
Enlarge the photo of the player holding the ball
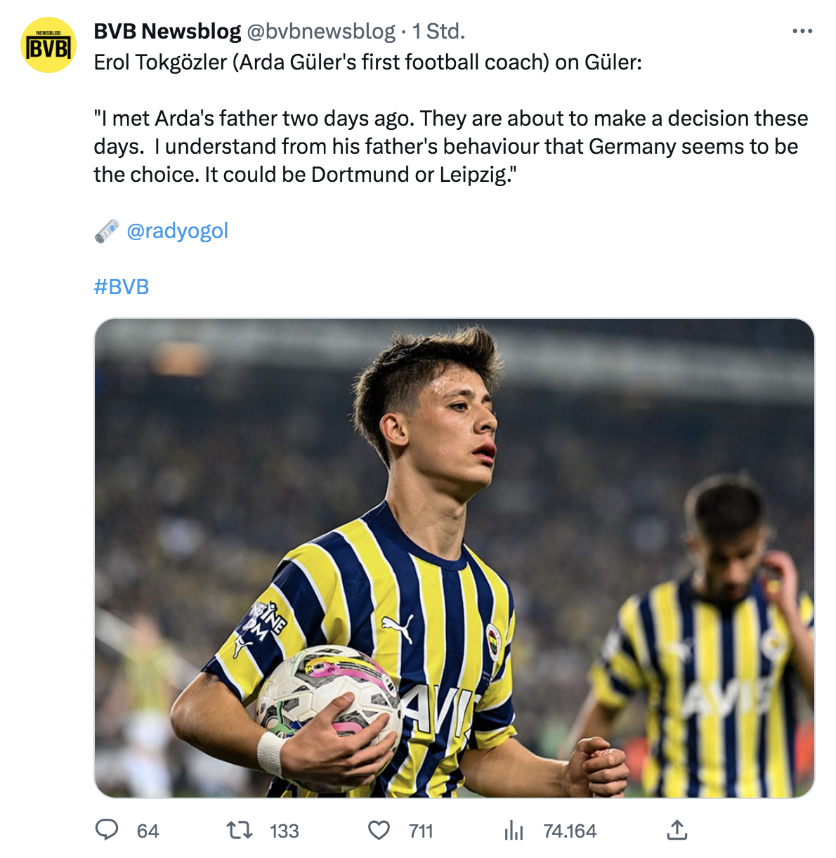pyautogui.click(x=454, y=557)
